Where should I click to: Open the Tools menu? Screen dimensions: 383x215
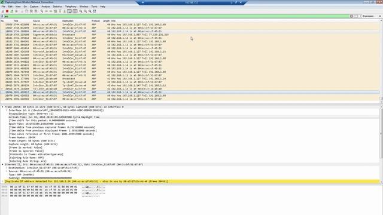tap(94, 7)
